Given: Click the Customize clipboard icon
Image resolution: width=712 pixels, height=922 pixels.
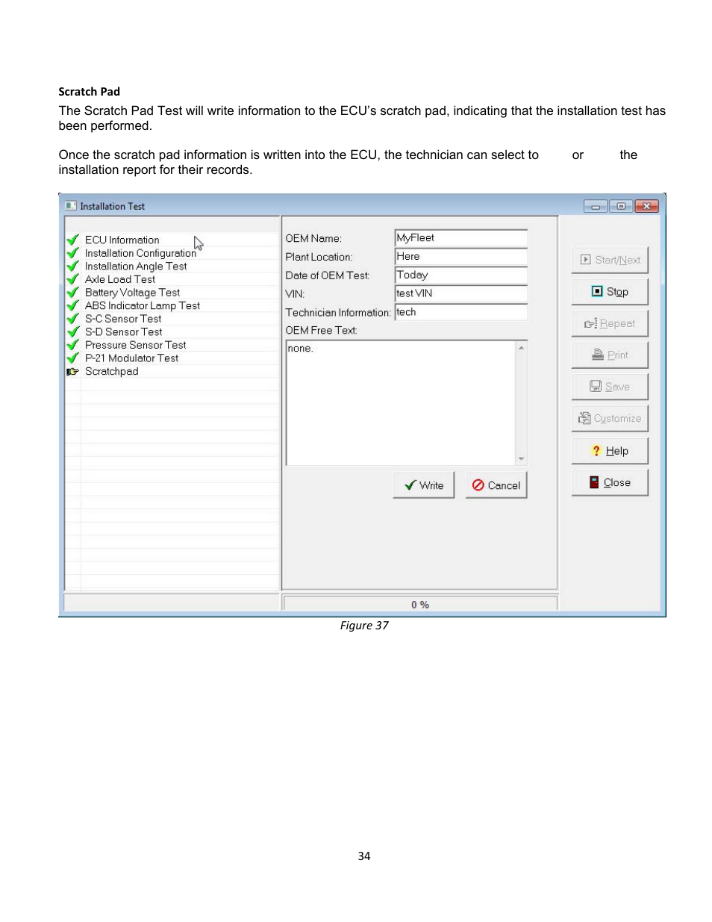Looking at the screenshot, I should (584, 418).
